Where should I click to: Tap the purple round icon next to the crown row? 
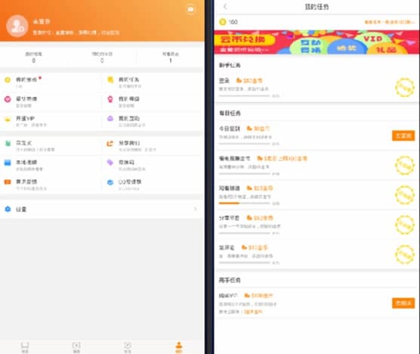pos(110,118)
